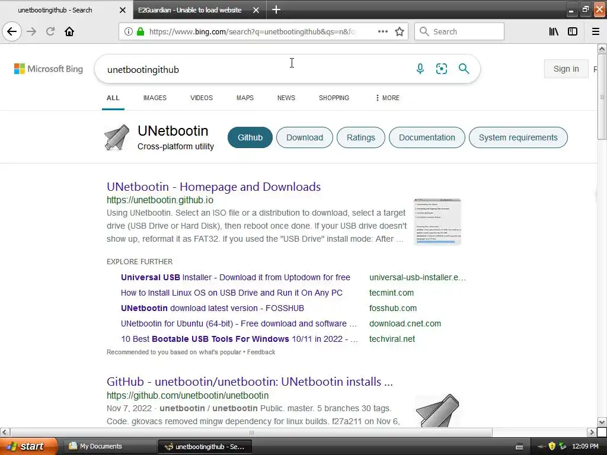Click download.cnet.com source text
This screenshot has width=607, height=455.
(x=405, y=323)
